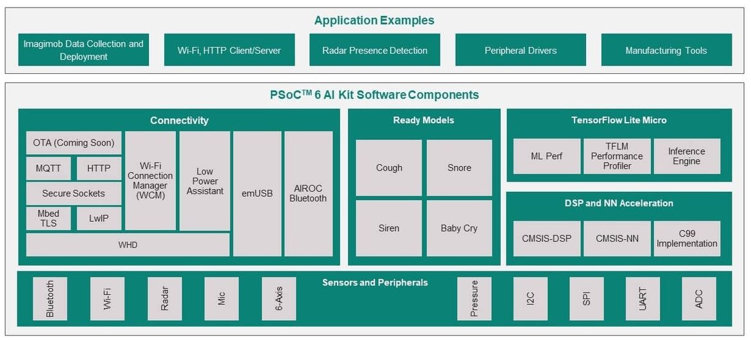Viewport: 751px width, 340px height.
Task: Click the MQTT block
Action: (x=48, y=169)
